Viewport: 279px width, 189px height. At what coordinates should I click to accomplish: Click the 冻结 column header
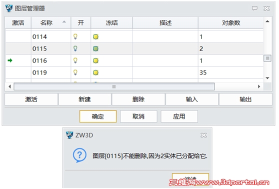click(x=111, y=22)
